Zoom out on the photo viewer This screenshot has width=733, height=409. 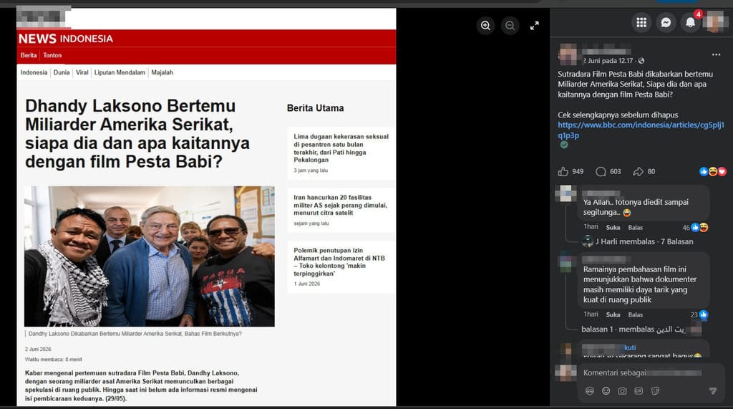click(510, 26)
